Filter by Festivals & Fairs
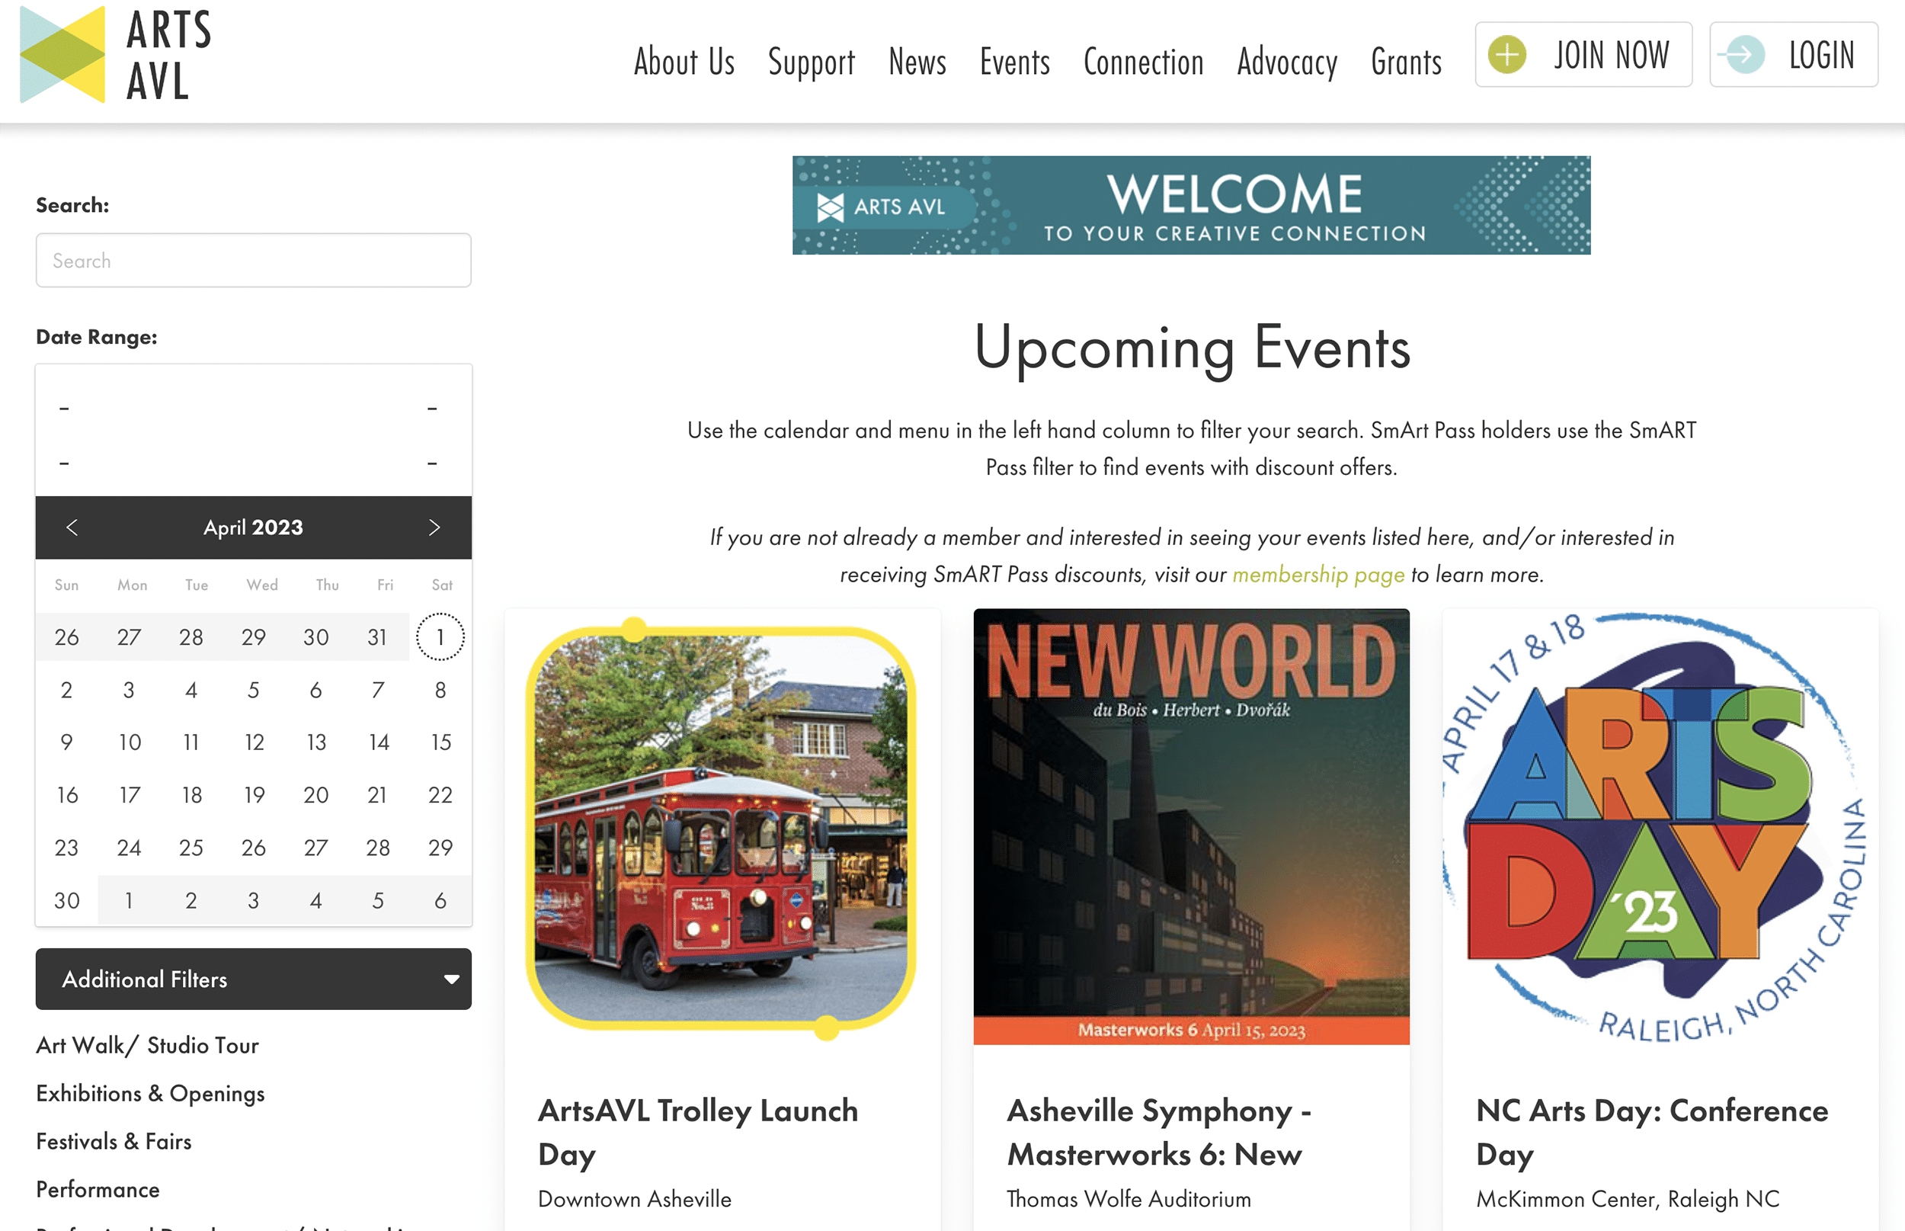The width and height of the screenshot is (1905, 1231). click(x=114, y=1142)
